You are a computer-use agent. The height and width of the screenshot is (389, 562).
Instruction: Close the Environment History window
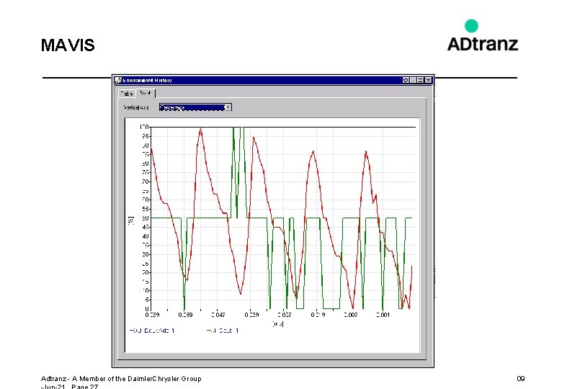point(428,80)
